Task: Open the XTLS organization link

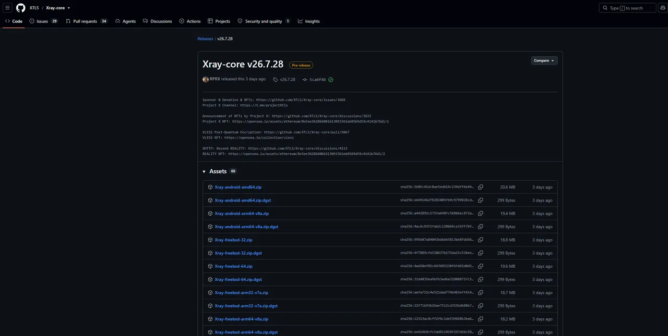Action: pyautogui.click(x=34, y=8)
